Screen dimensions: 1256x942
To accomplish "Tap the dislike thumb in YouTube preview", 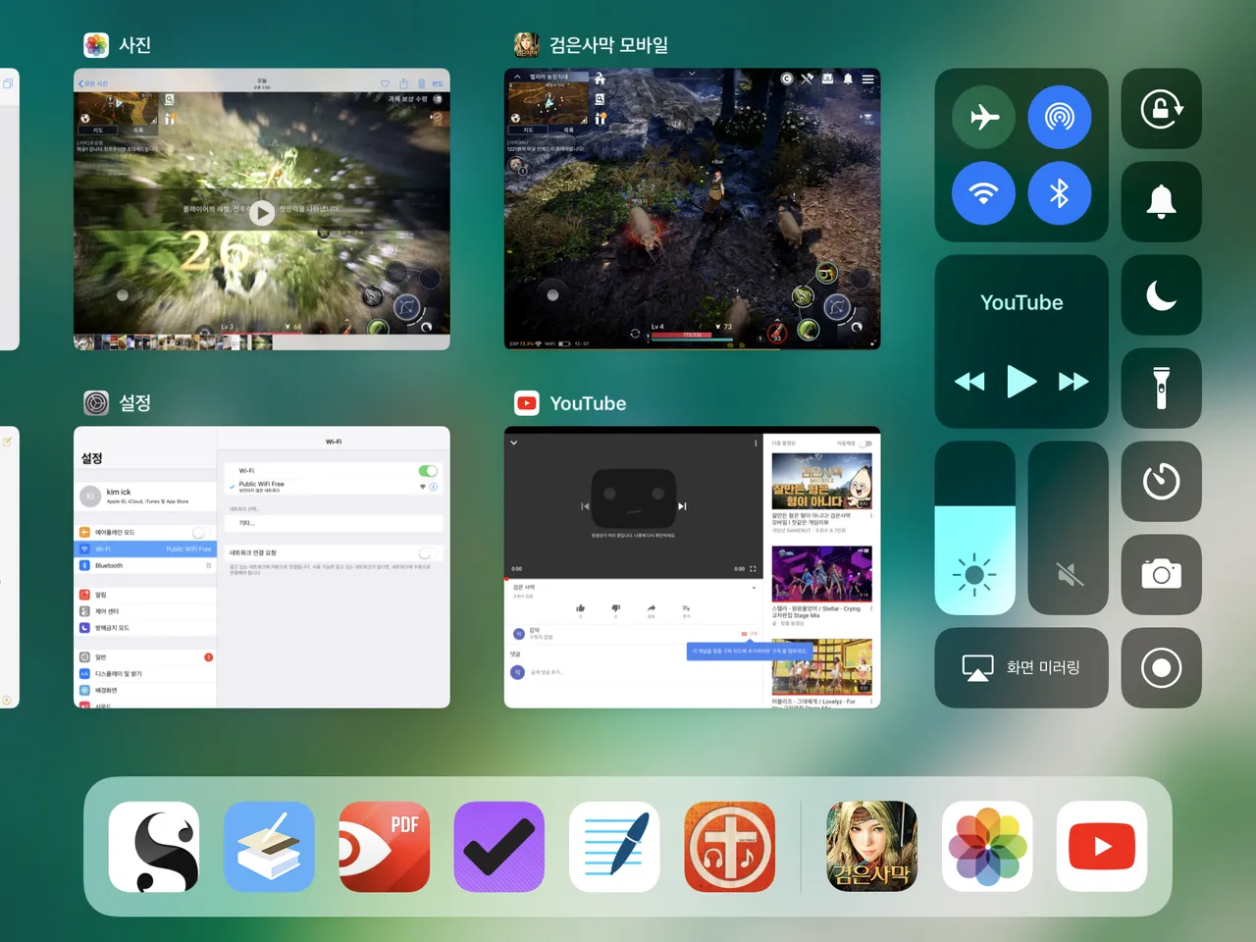I will [615, 608].
